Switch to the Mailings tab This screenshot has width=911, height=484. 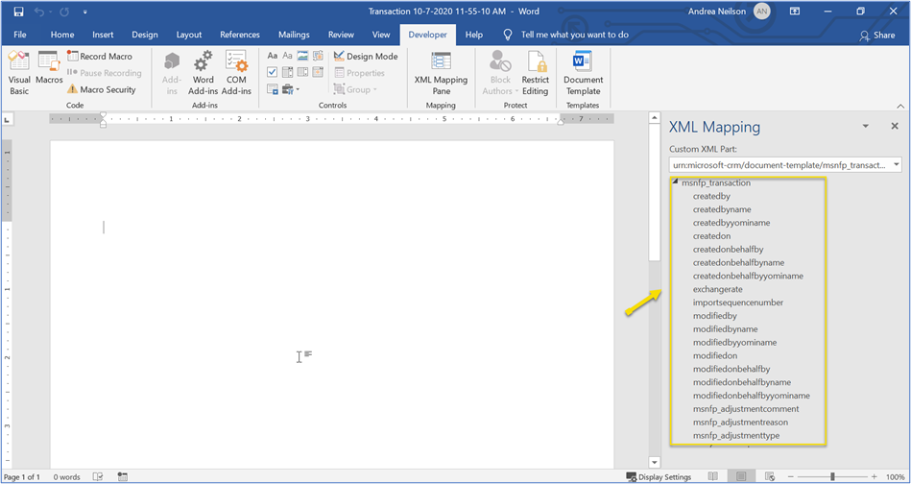pyautogui.click(x=294, y=35)
